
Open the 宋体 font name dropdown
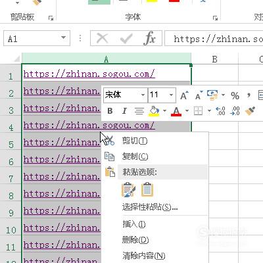tap(143, 95)
